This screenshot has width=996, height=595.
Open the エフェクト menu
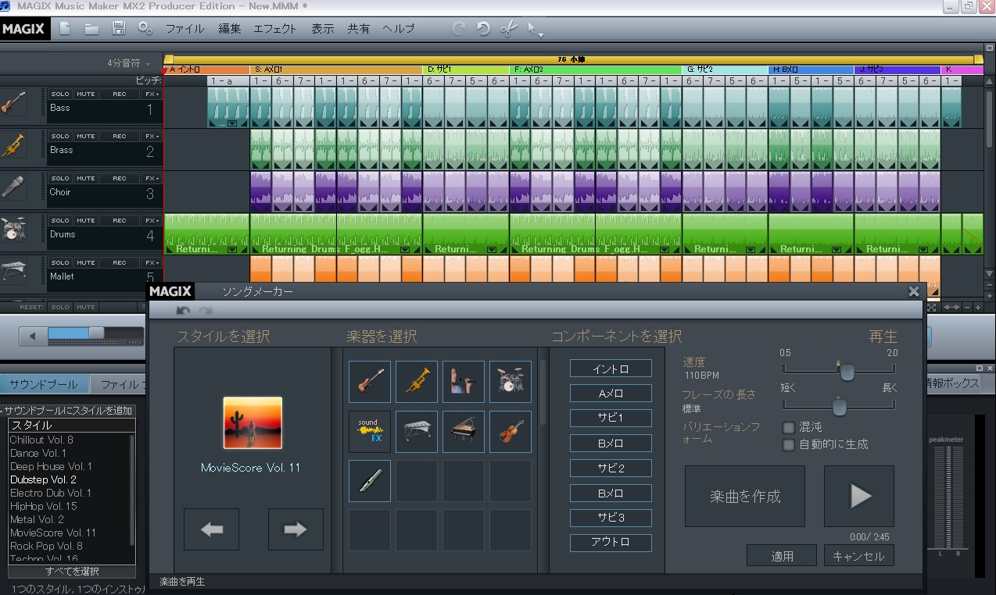[275, 29]
